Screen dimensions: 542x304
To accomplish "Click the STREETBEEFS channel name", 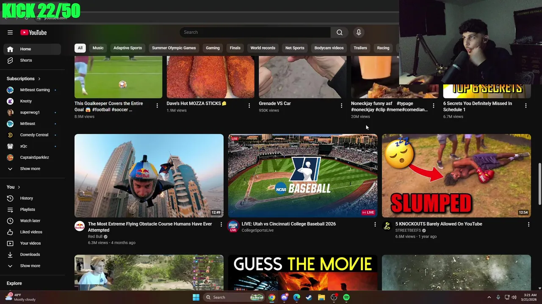I will point(408,231).
